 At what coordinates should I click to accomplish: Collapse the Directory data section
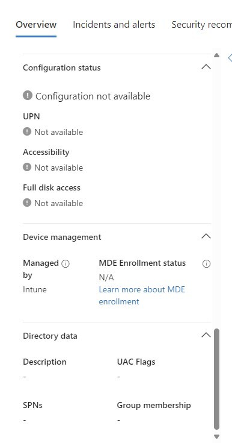[206, 335]
